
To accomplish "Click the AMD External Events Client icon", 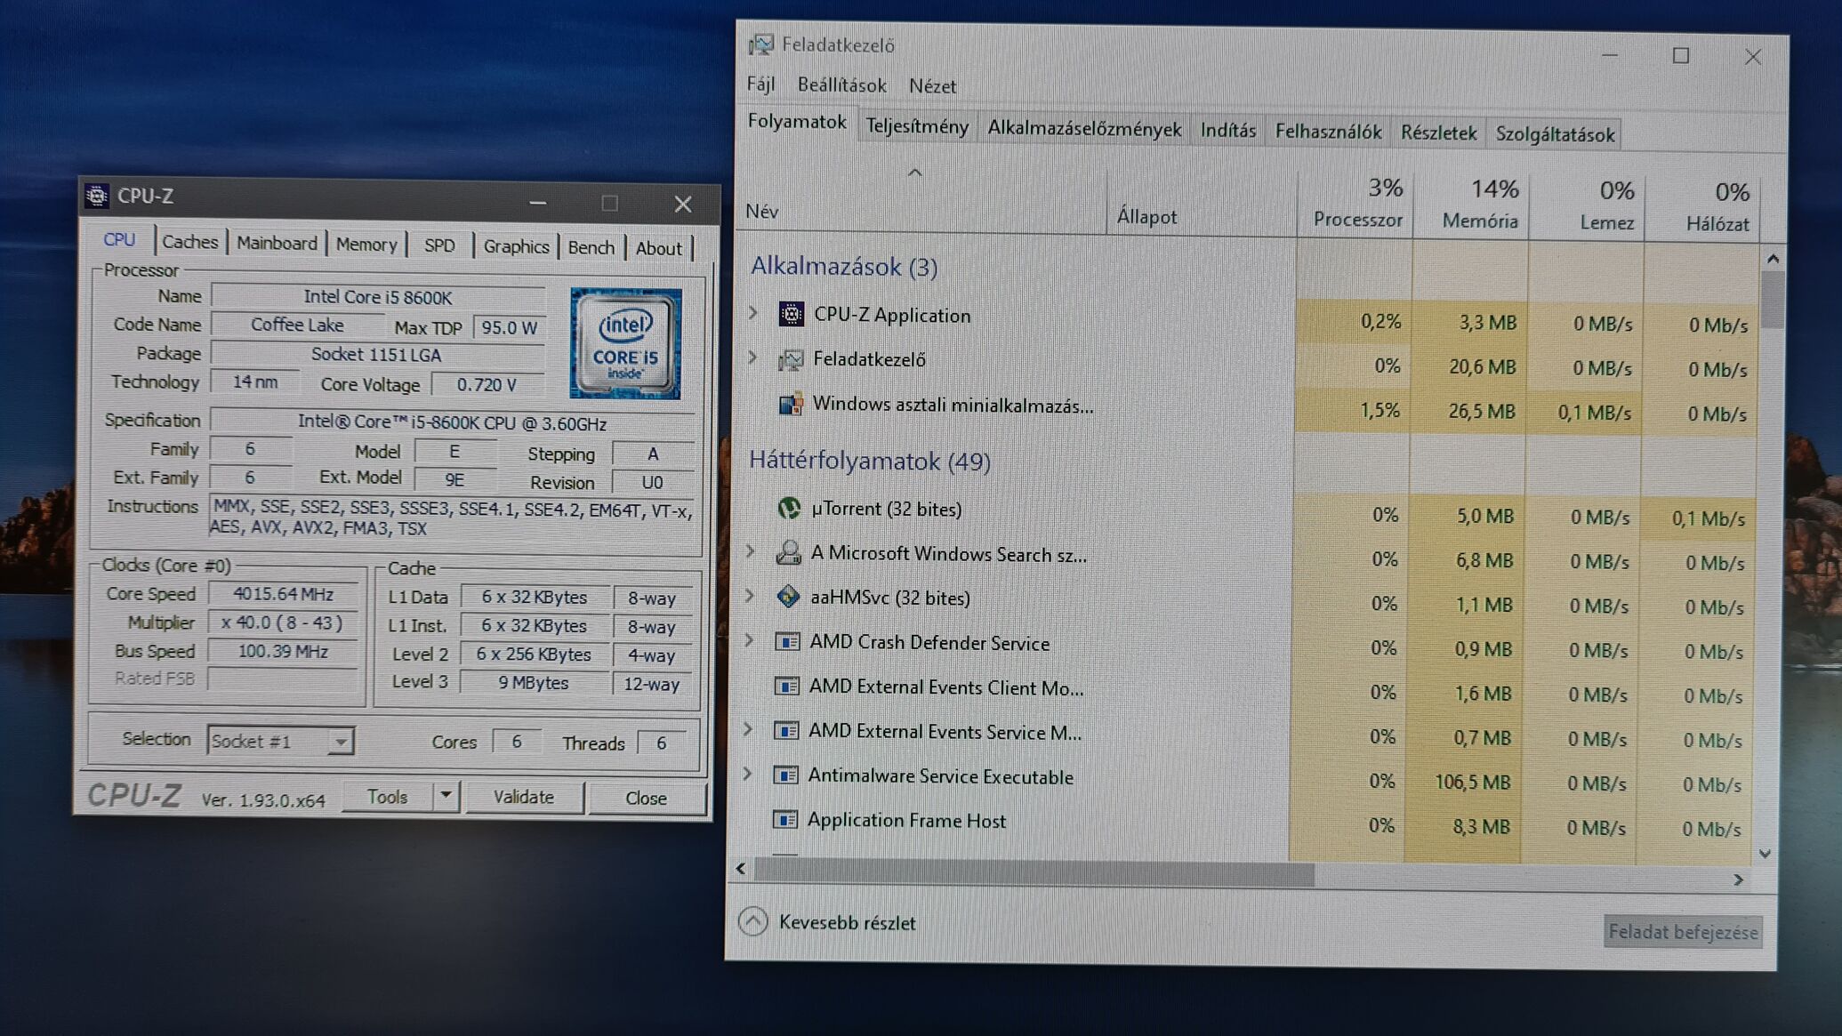I will click(786, 686).
